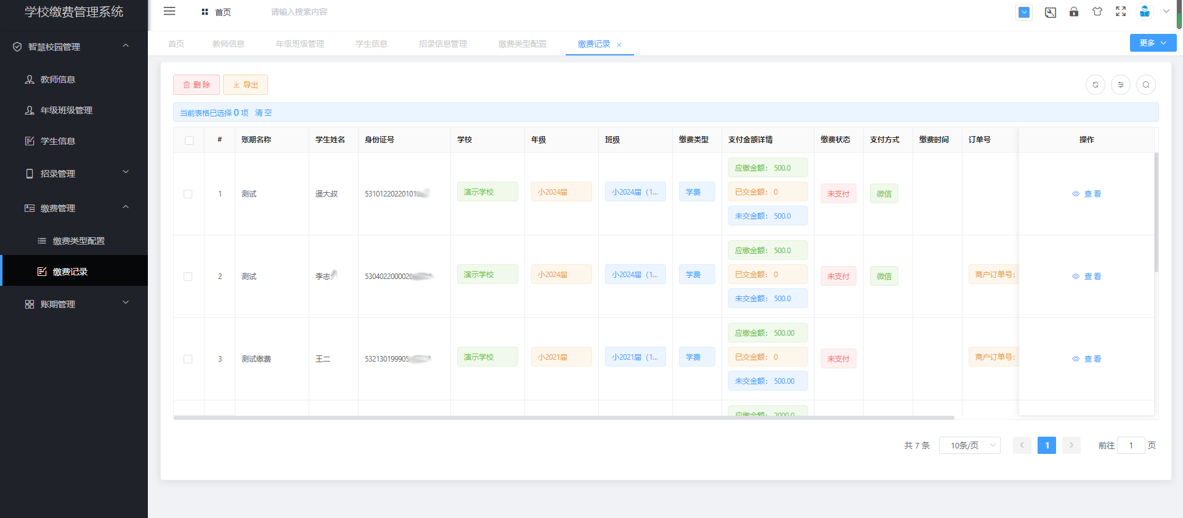The width and height of the screenshot is (1183, 518).
Task: Open the 10条/页 page size dropdown
Action: [x=969, y=445]
